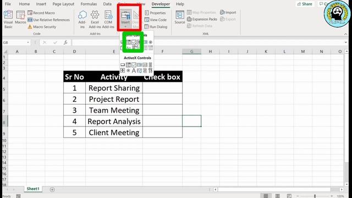Select the Client Meeting cell
Image resolution: width=352 pixels, height=198 pixels.
114,133
